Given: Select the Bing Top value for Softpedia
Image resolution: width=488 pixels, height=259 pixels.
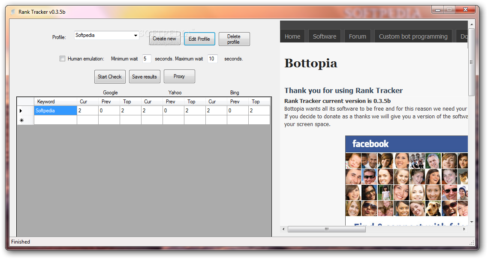Looking at the screenshot, I should click(259, 111).
